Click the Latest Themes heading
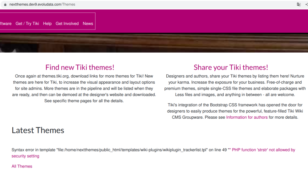This screenshot has height=179, width=308. tap(38, 130)
